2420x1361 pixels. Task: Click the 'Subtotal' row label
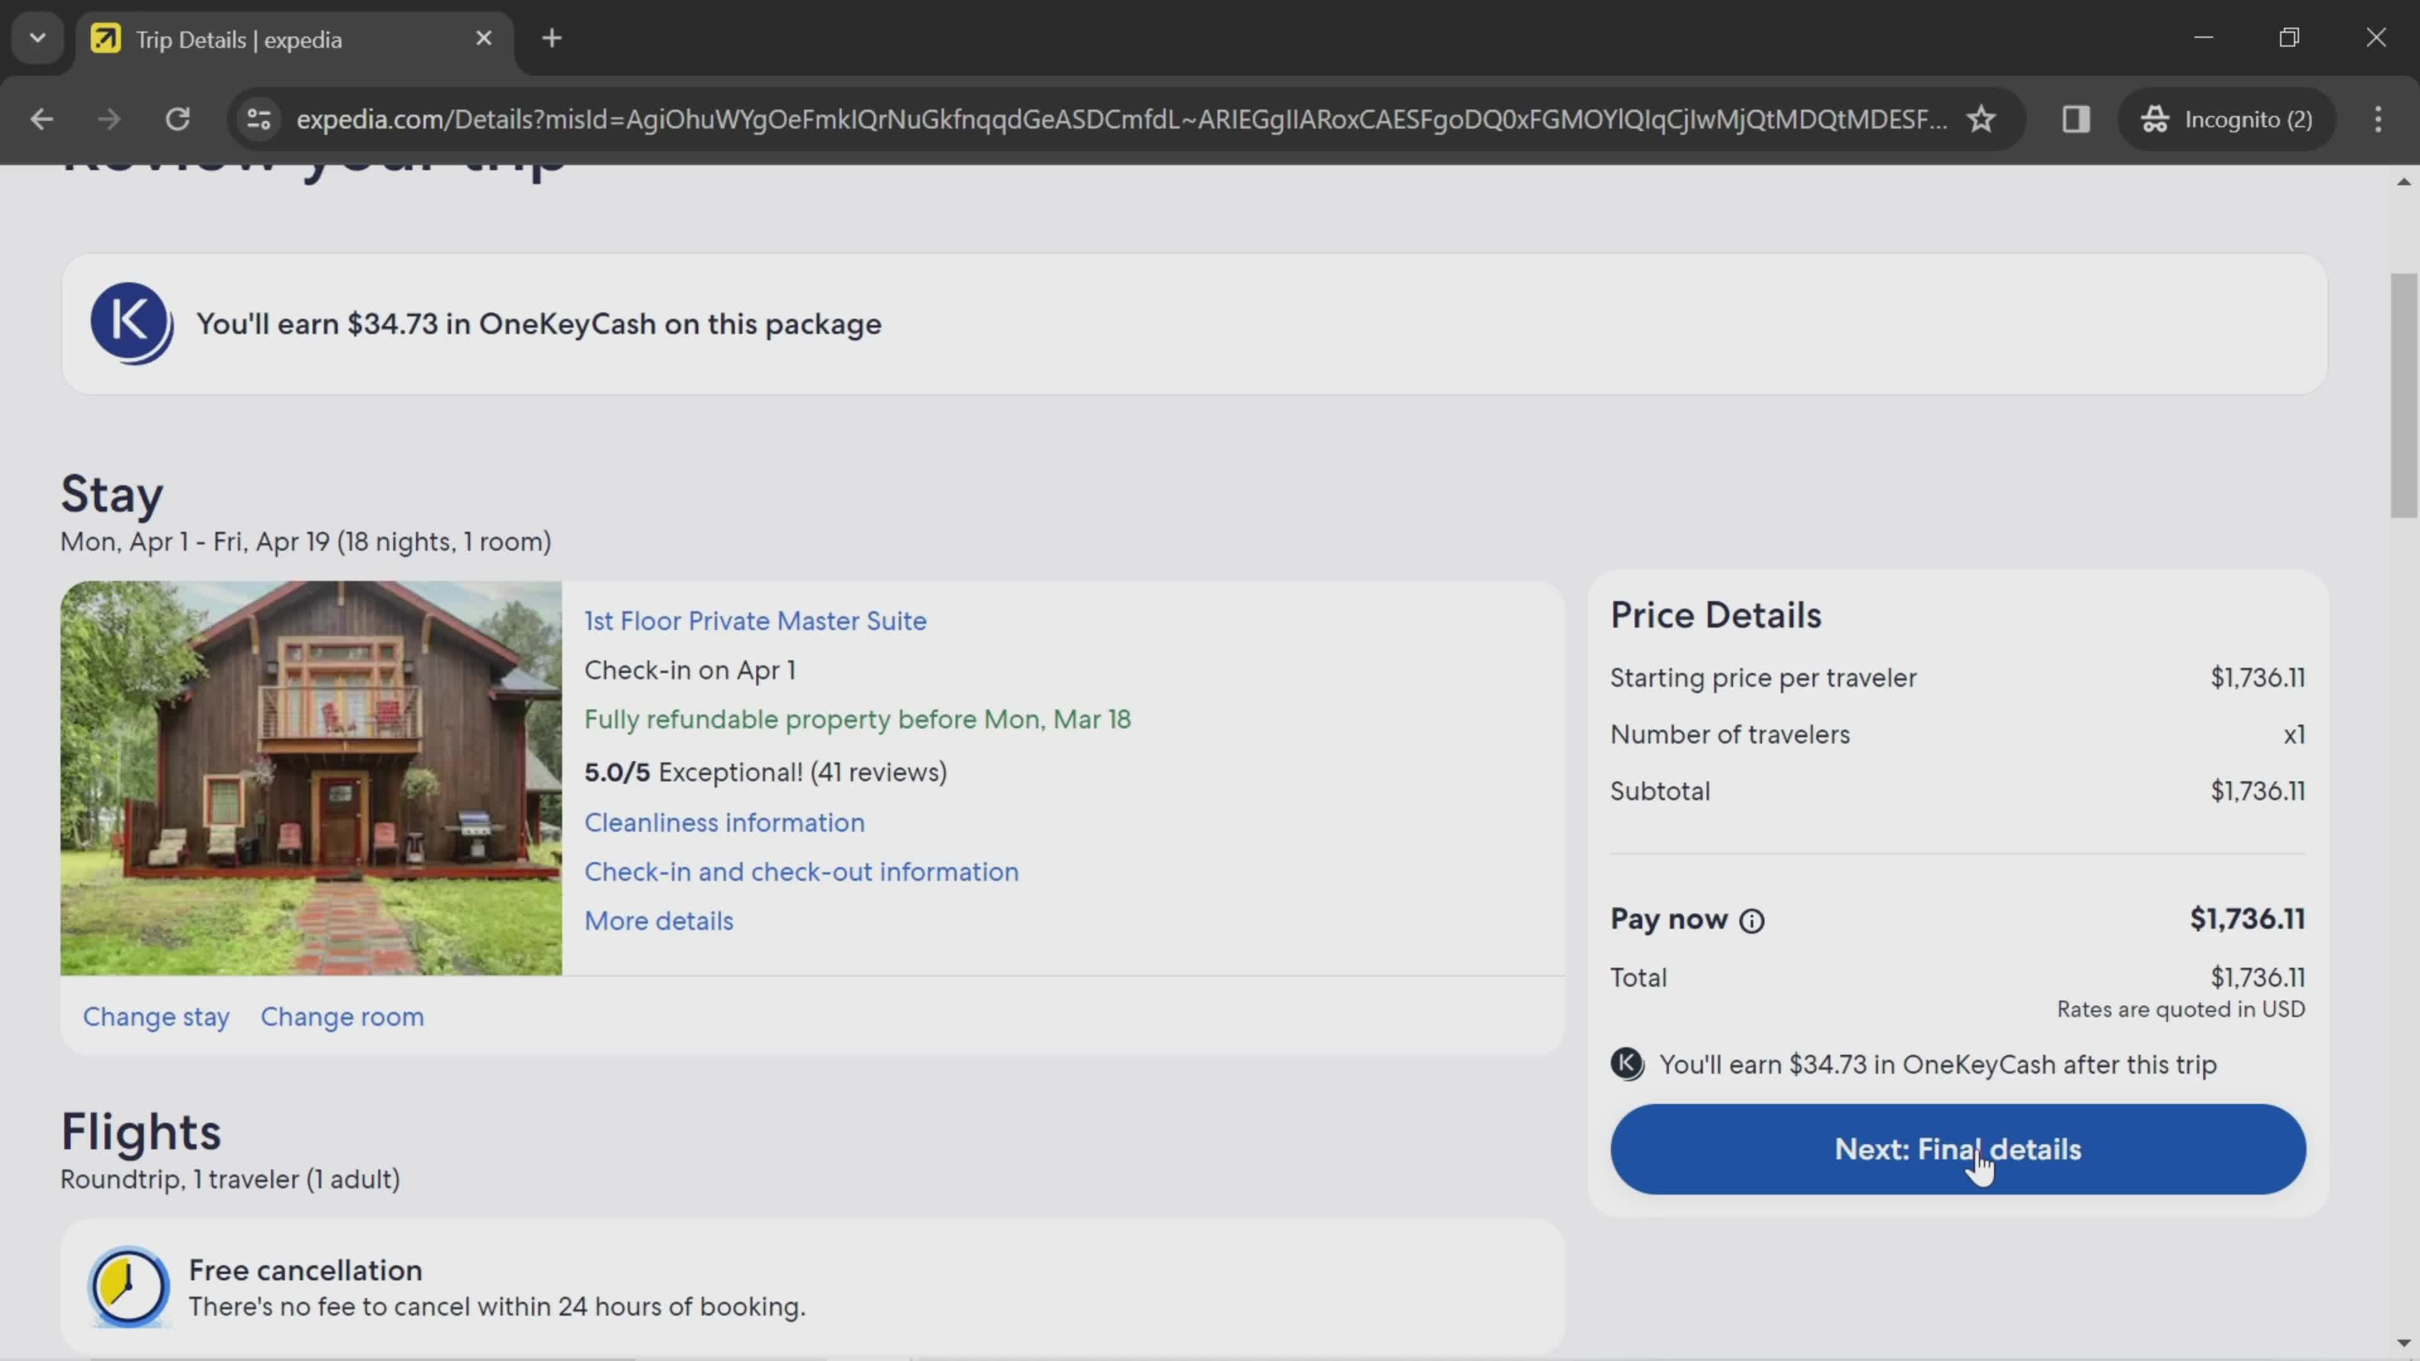(1660, 791)
